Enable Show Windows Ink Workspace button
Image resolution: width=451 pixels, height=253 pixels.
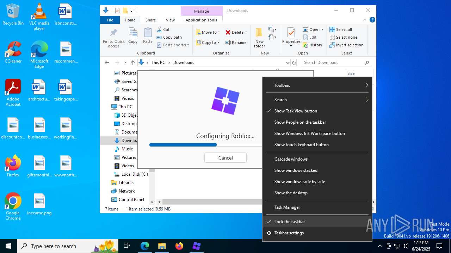tap(317, 134)
